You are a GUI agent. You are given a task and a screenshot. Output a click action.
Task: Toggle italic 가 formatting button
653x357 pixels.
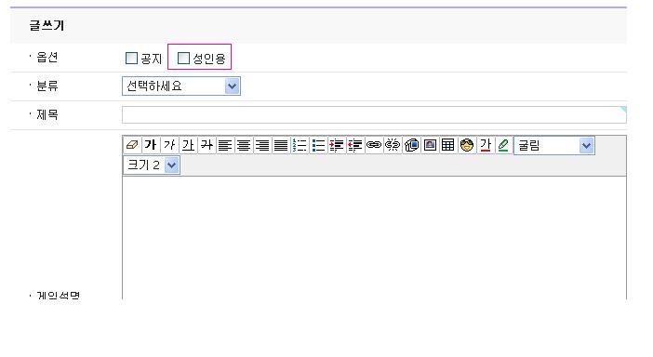(x=169, y=145)
